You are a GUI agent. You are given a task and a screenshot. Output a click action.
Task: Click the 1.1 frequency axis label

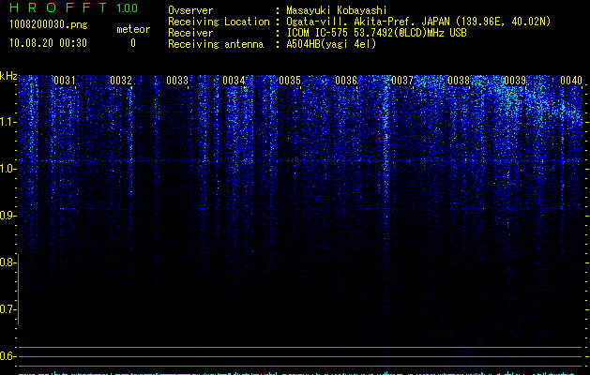point(8,122)
